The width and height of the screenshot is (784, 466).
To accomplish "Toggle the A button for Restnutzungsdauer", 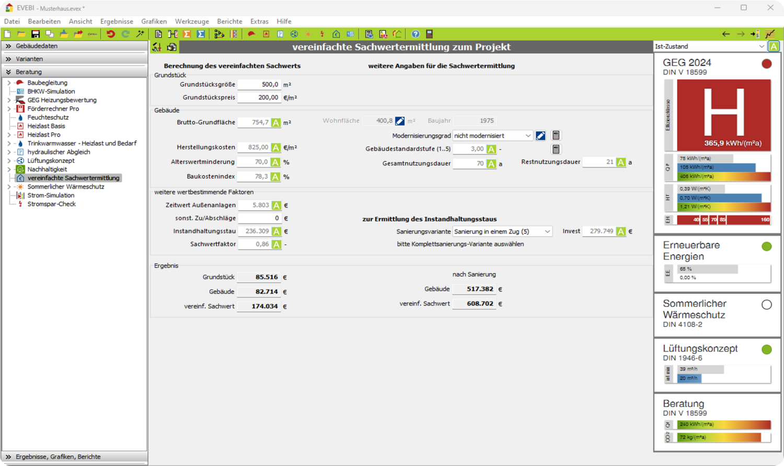I will coord(620,162).
